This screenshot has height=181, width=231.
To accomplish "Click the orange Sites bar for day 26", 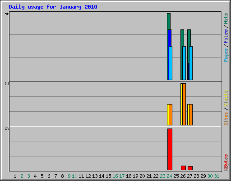I will (x=184, y=104).
